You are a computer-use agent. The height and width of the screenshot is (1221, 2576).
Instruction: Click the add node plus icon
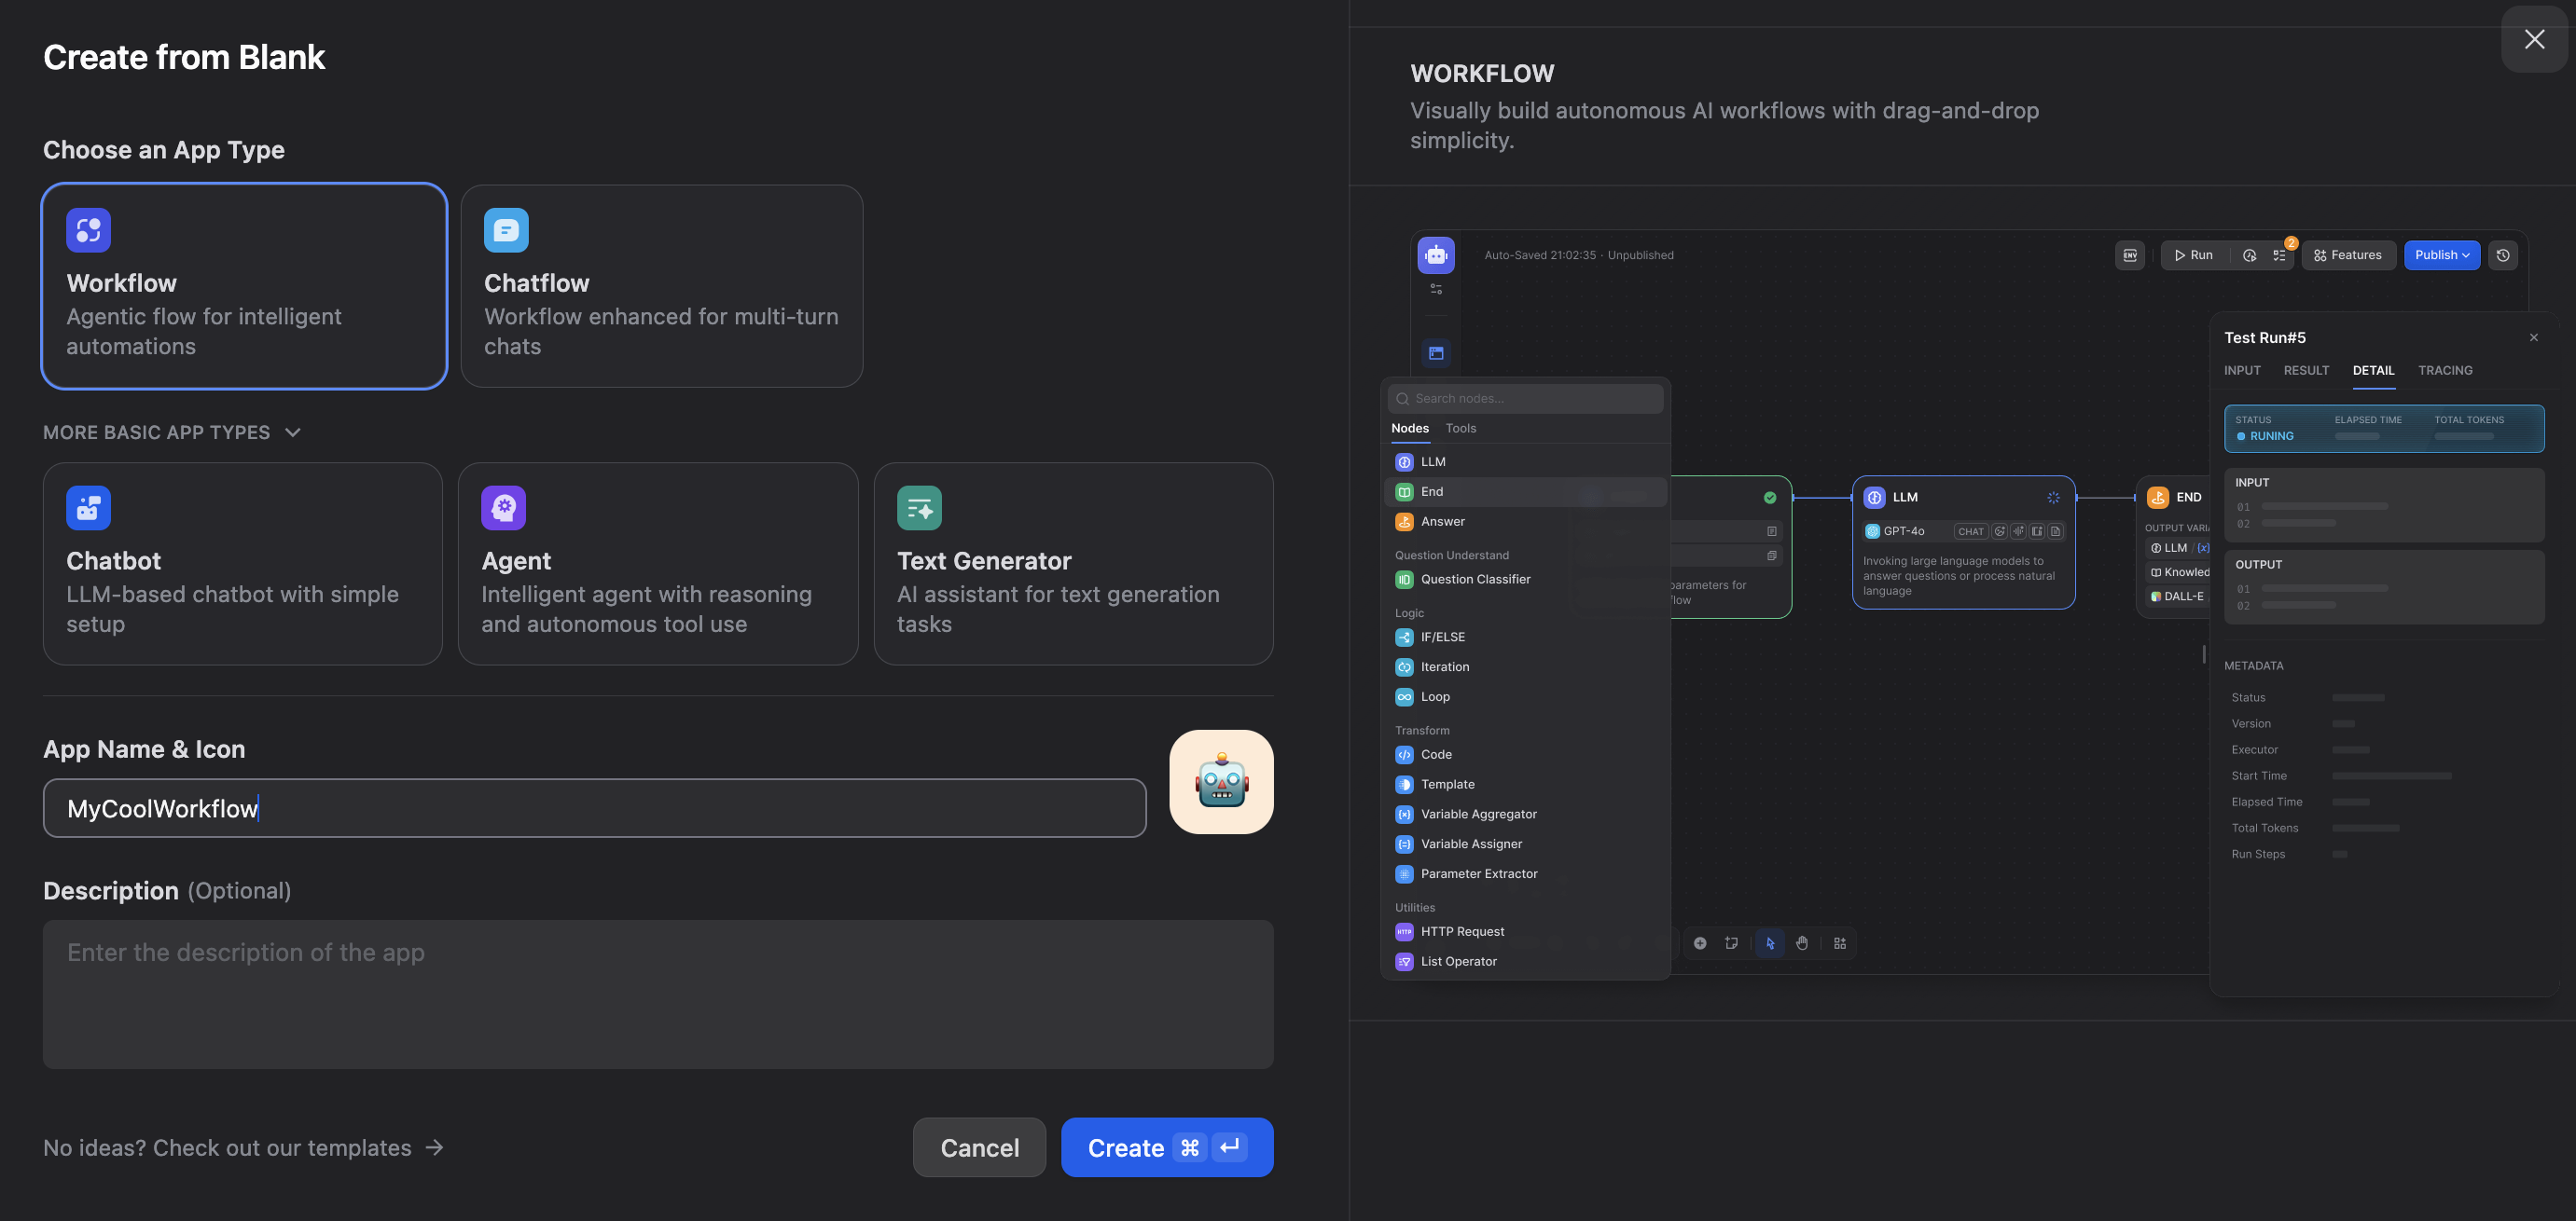(1699, 943)
